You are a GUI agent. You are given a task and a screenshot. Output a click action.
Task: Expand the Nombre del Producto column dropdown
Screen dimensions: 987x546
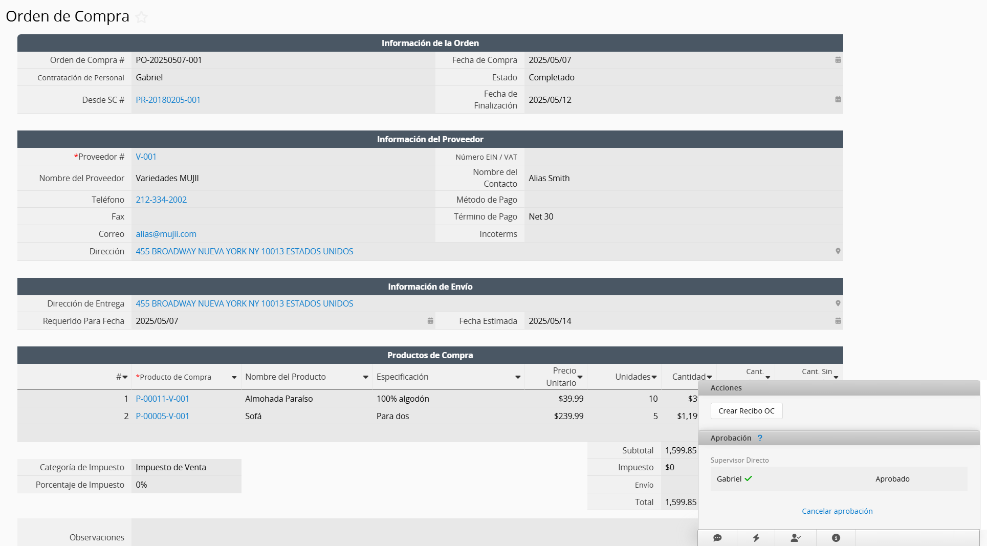pyautogui.click(x=365, y=378)
